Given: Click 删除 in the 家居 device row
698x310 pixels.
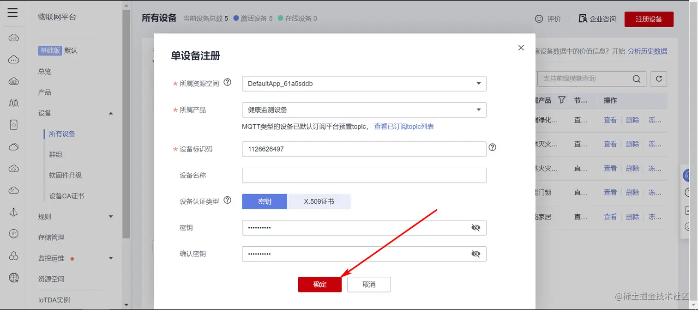Looking at the screenshot, I should 632,217.
